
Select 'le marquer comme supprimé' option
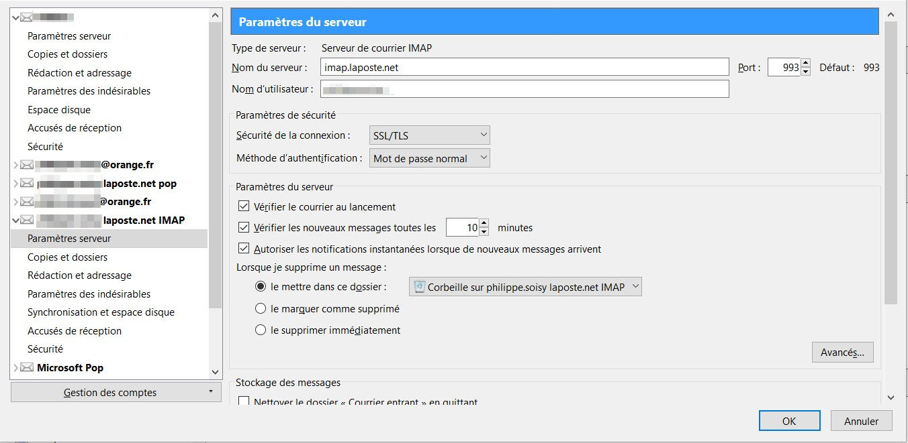point(261,309)
